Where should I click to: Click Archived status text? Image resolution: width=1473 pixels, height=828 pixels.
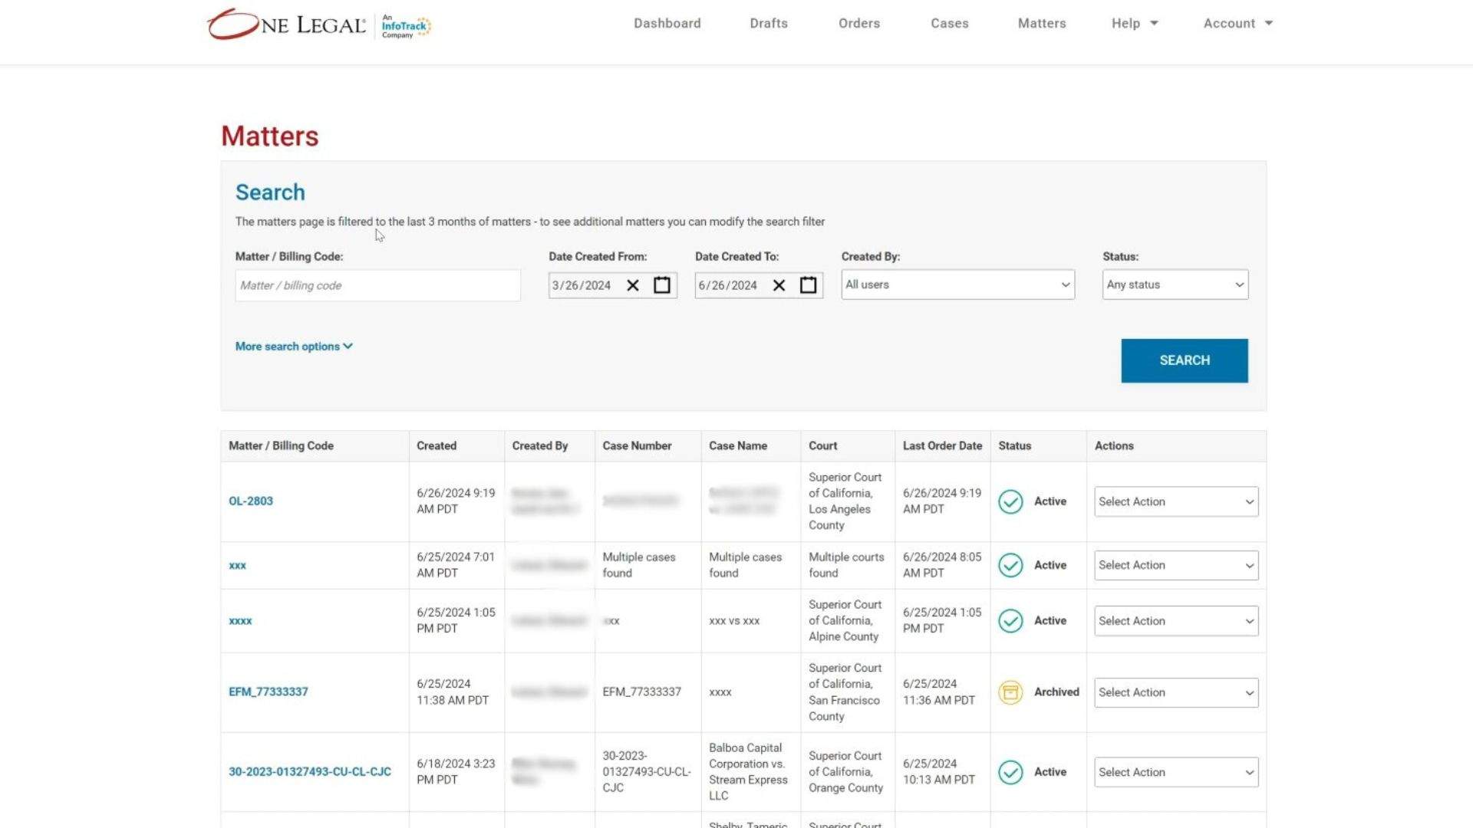pyautogui.click(x=1056, y=692)
